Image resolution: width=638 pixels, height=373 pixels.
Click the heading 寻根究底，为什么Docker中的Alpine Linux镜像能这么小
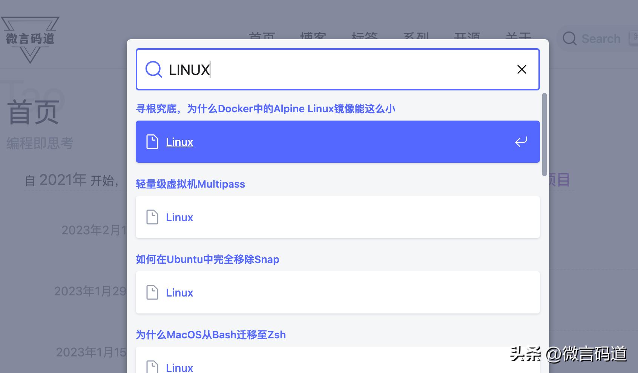(x=265, y=109)
